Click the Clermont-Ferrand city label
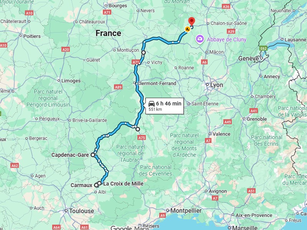This screenshot has width=307, height=230. coord(157,84)
